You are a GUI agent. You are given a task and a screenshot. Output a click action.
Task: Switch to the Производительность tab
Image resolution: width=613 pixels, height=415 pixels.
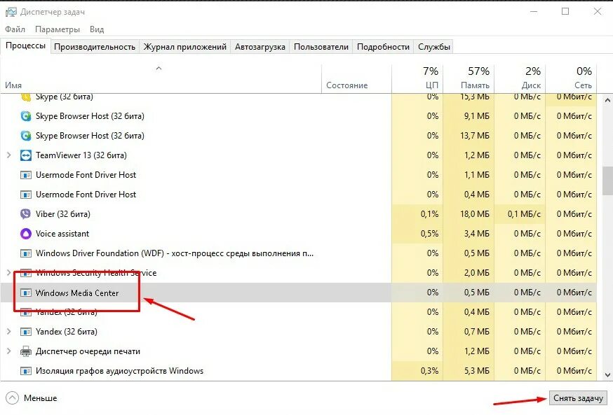[x=95, y=47]
